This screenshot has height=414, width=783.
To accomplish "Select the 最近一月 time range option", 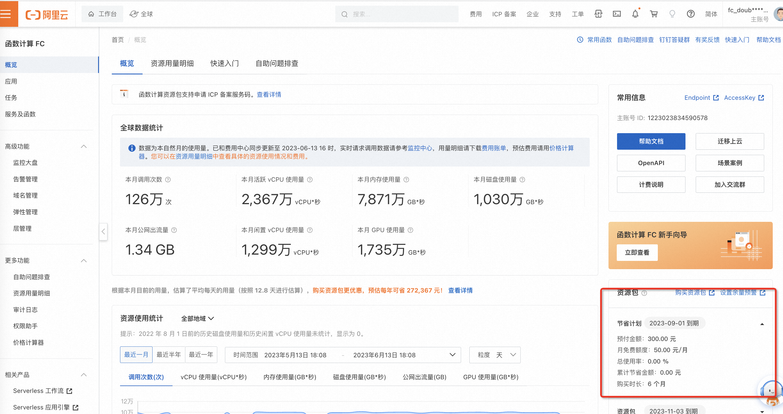I will click(x=136, y=354).
